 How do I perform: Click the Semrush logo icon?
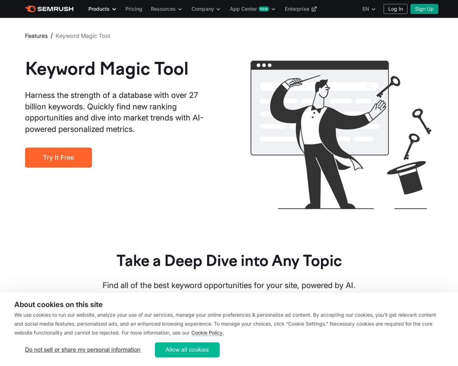(x=30, y=8)
